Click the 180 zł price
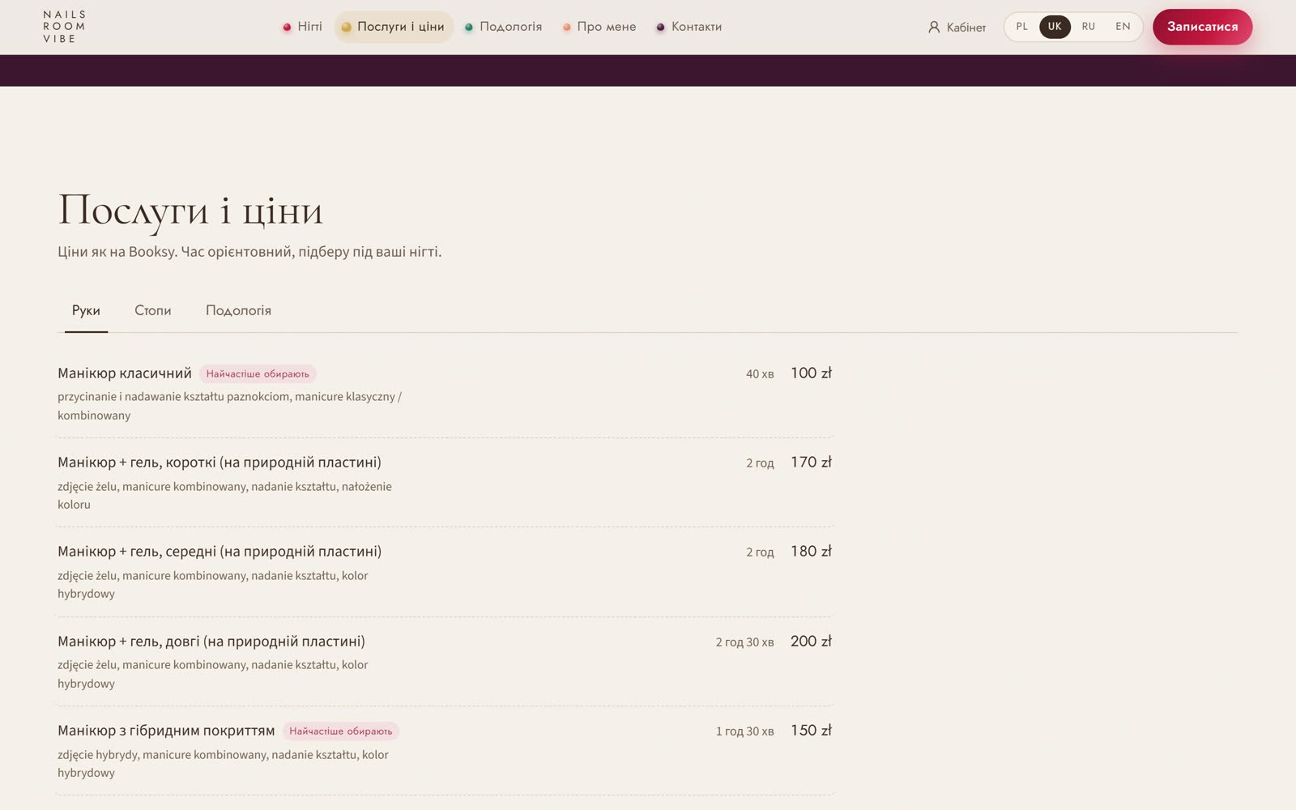This screenshot has height=810, width=1296. click(811, 552)
